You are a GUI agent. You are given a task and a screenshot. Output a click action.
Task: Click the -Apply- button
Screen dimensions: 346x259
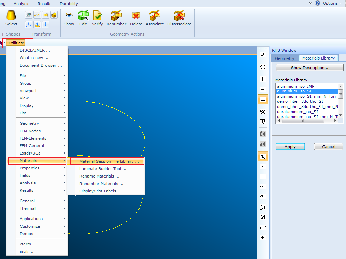[290, 147]
